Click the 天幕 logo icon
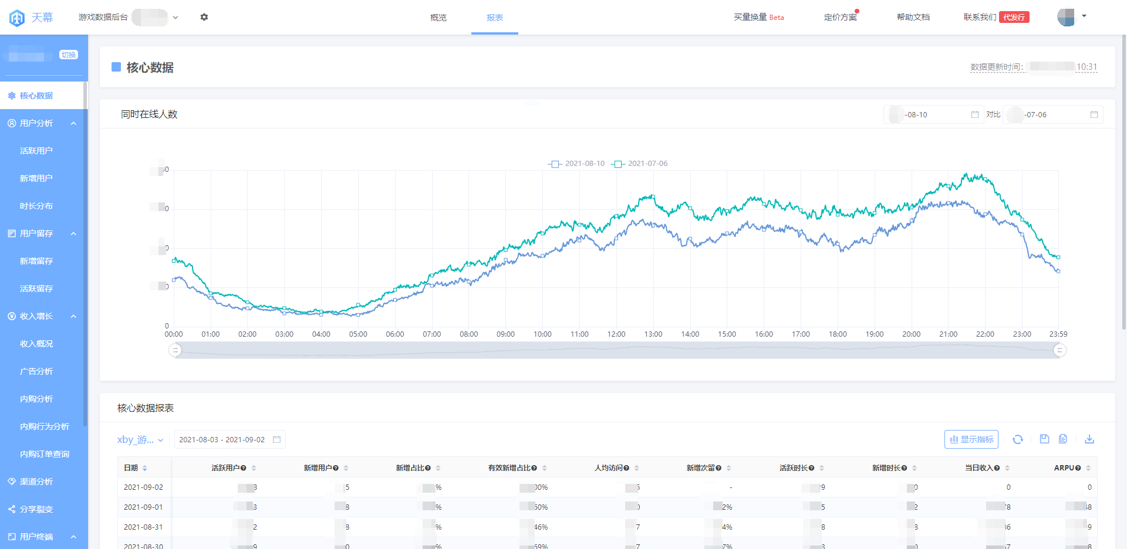The height and width of the screenshot is (549, 1127). [17, 18]
